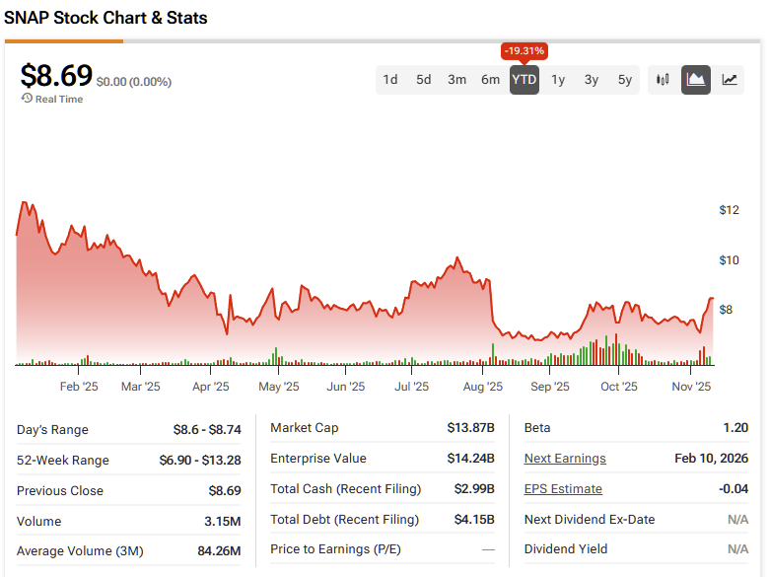This screenshot has width=769, height=577.
Task: Click the May '25 timeline label
Action: pos(279,387)
